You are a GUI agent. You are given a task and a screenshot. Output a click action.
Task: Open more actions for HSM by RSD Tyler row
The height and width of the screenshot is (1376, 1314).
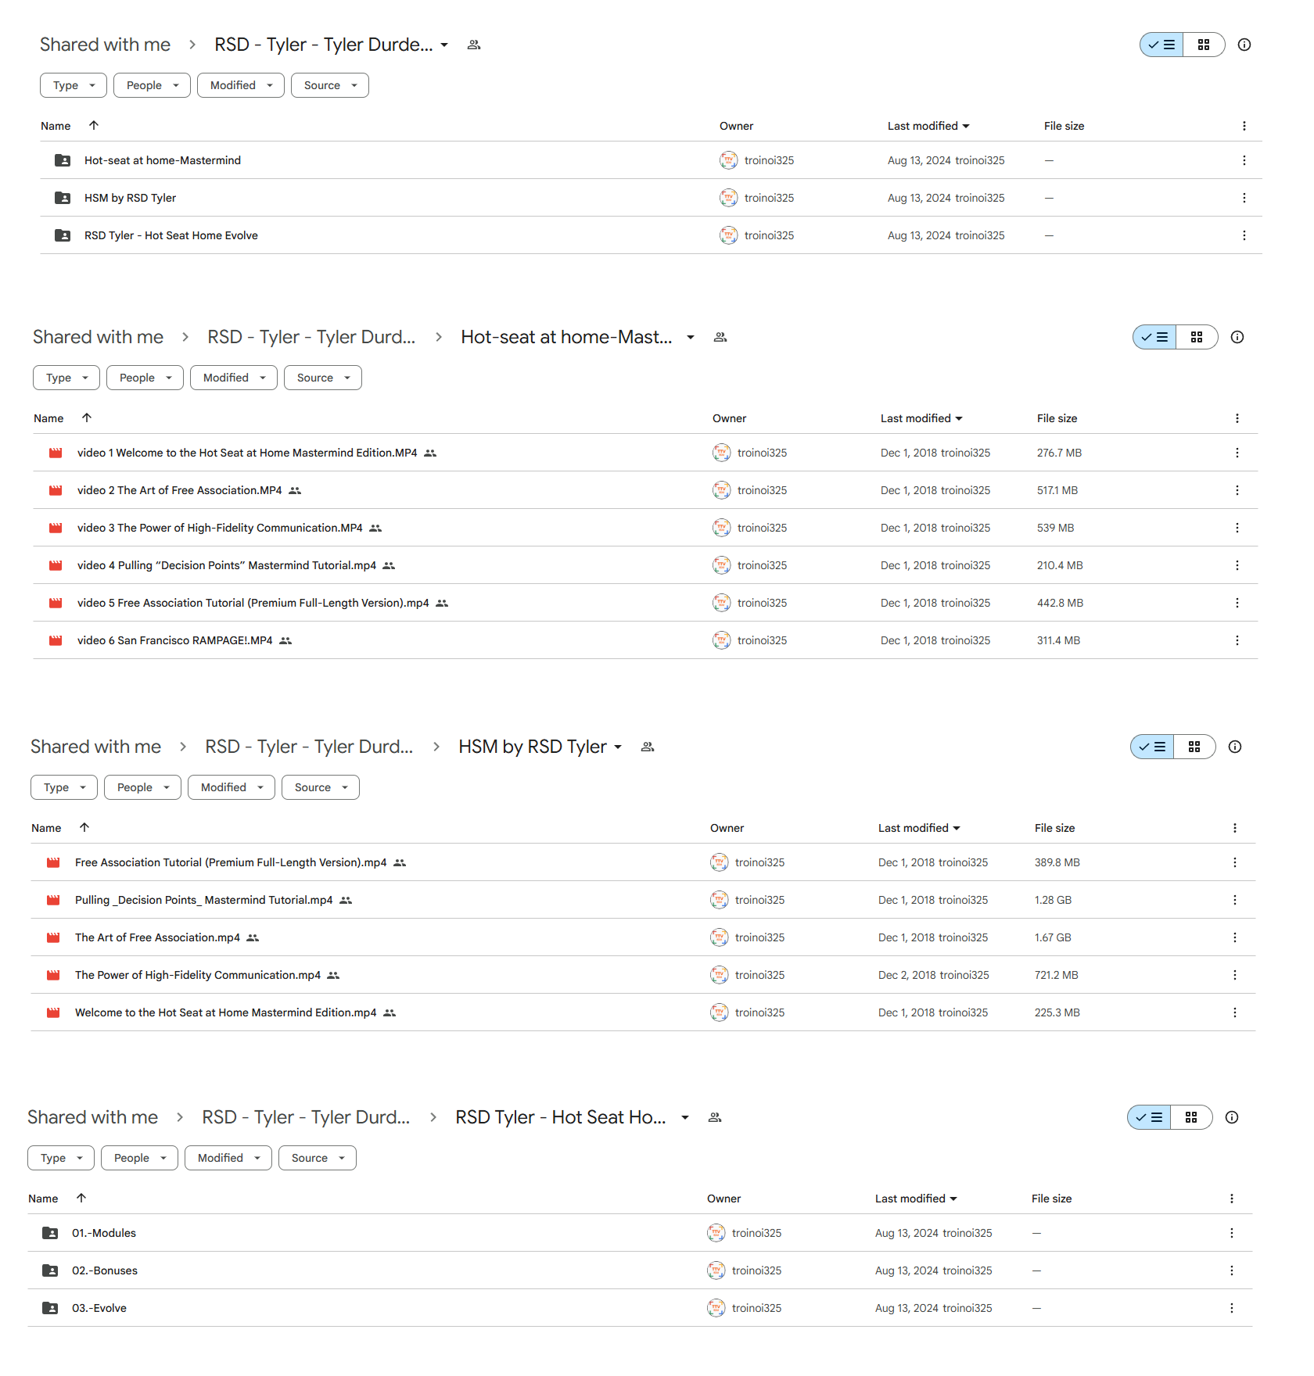1244,198
